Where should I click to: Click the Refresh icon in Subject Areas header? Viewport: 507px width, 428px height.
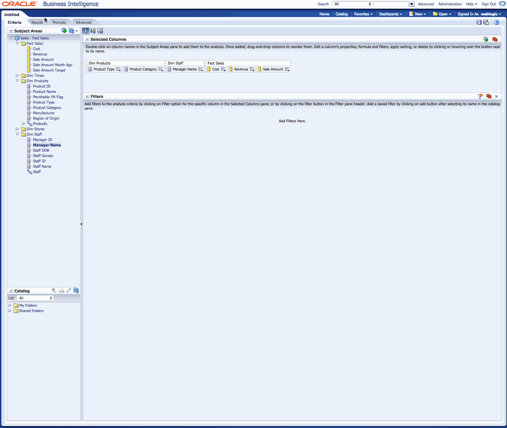71,30
